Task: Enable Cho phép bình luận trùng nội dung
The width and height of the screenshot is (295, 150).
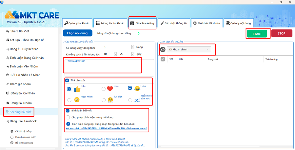Action: pyautogui.click(x=68, y=117)
